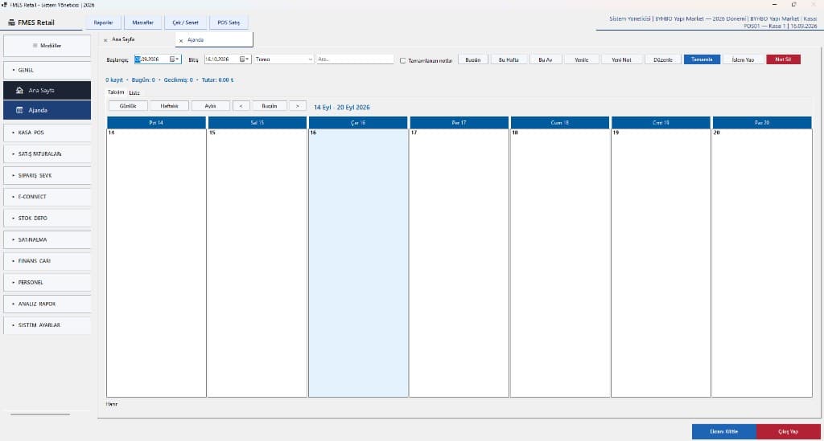
Task: Click in the Ara search field
Action: pyautogui.click(x=355, y=59)
